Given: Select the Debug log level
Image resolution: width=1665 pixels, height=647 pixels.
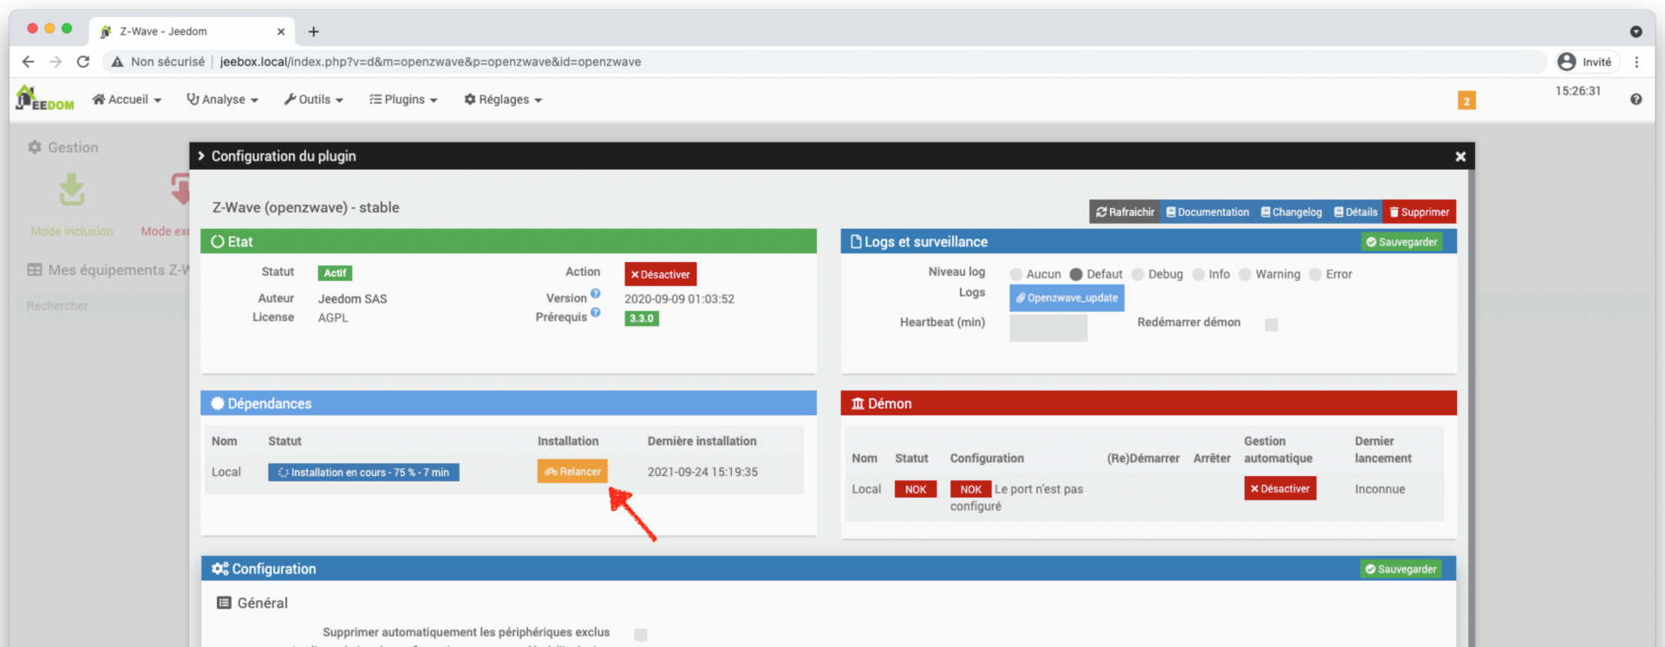Looking at the screenshot, I should [x=1138, y=274].
